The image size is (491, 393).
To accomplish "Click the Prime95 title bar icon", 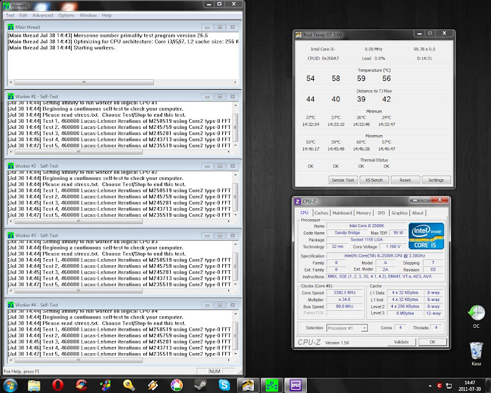I will (6, 6).
